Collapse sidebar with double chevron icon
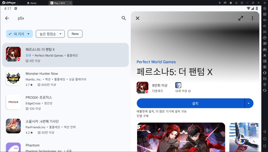This screenshot has height=152, width=268. [265, 3]
